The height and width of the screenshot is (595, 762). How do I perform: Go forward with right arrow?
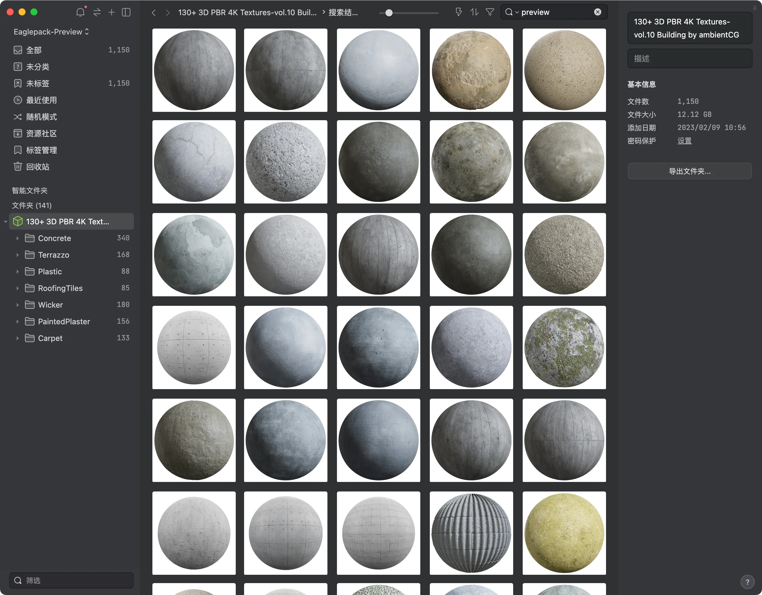168,12
